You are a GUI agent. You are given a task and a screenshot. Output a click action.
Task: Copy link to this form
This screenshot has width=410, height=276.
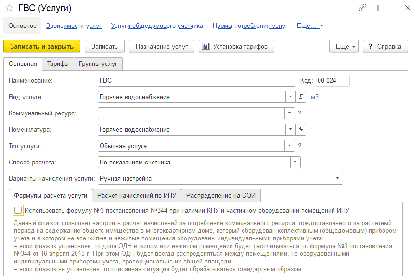point(362,8)
